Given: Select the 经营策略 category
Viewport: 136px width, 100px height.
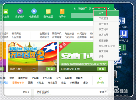Looking at the screenshot, I should point(82,37).
